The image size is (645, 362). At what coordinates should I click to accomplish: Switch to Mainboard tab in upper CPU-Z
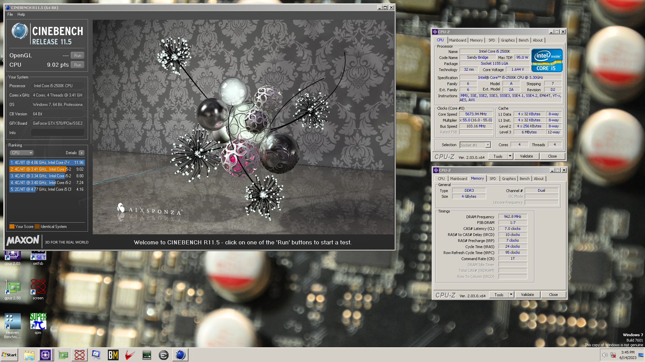[458, 40]
